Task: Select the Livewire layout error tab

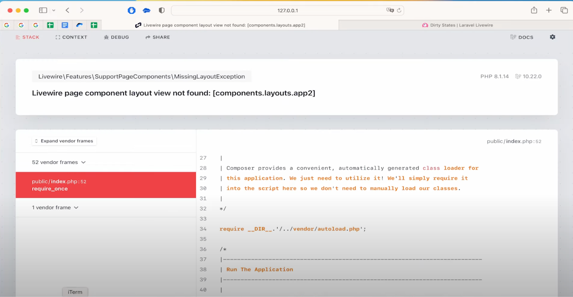Action: [x=220, y=25]
